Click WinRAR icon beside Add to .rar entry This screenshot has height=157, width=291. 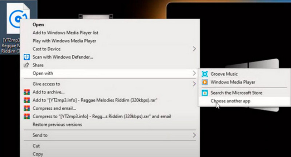tap(27, 100)
